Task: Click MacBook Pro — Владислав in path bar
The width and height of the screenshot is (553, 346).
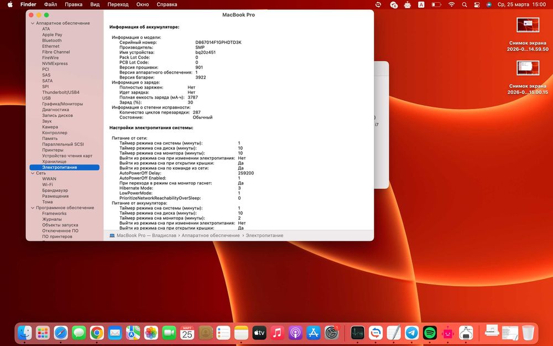Action: pyautogui.click(x=147, y=235)
